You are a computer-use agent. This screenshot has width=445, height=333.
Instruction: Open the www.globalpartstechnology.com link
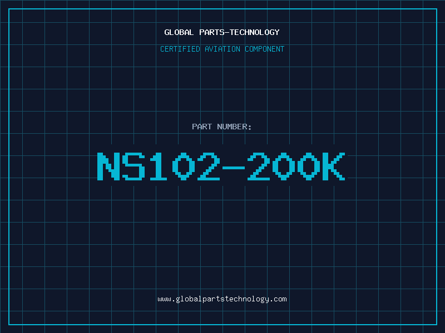click(222, 299)
